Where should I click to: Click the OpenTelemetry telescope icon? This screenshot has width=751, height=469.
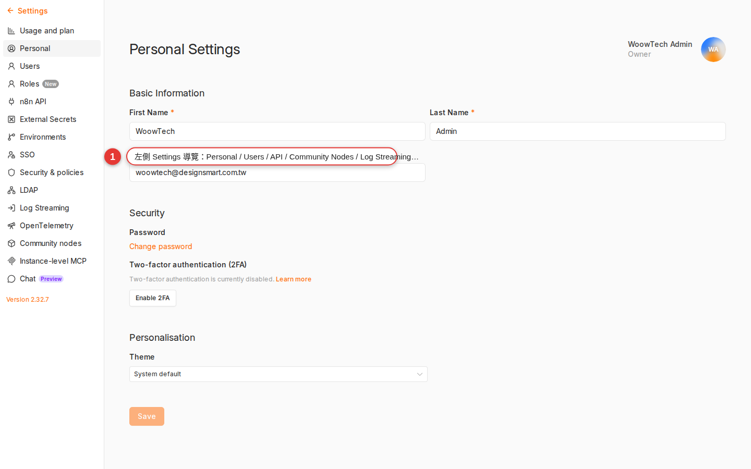coord(11,226)
